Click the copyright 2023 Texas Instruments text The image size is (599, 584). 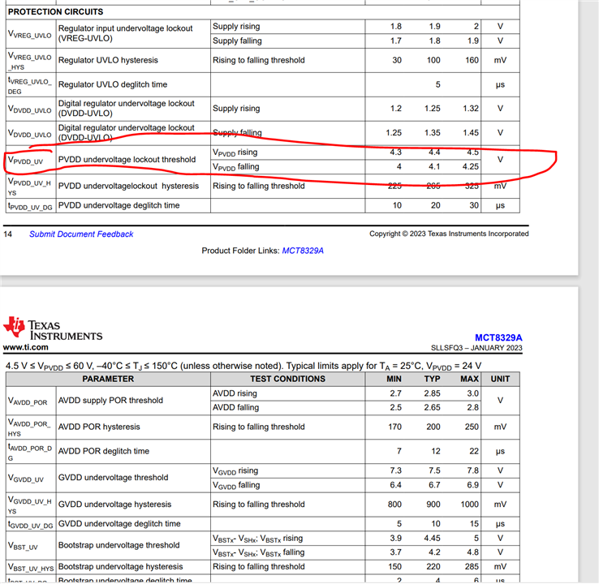tap(449, 234)
